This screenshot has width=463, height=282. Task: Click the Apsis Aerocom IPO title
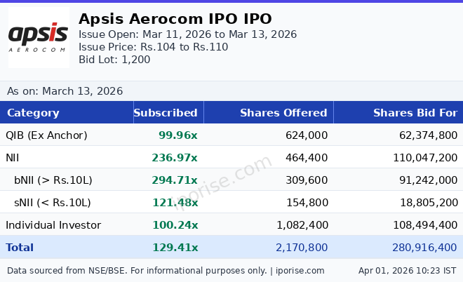[x=175, y=19]
